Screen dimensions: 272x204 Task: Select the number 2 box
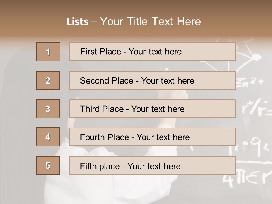pos(48,80)
